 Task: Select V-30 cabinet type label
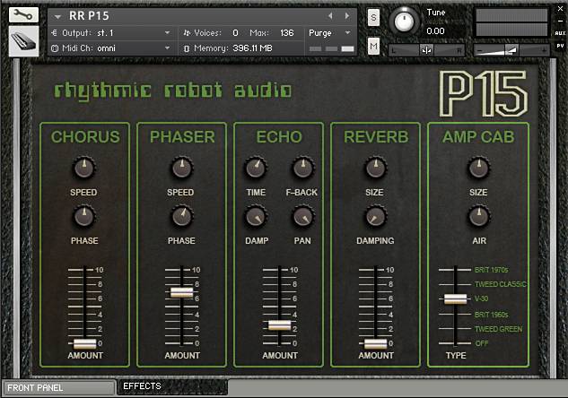point(482,298)
